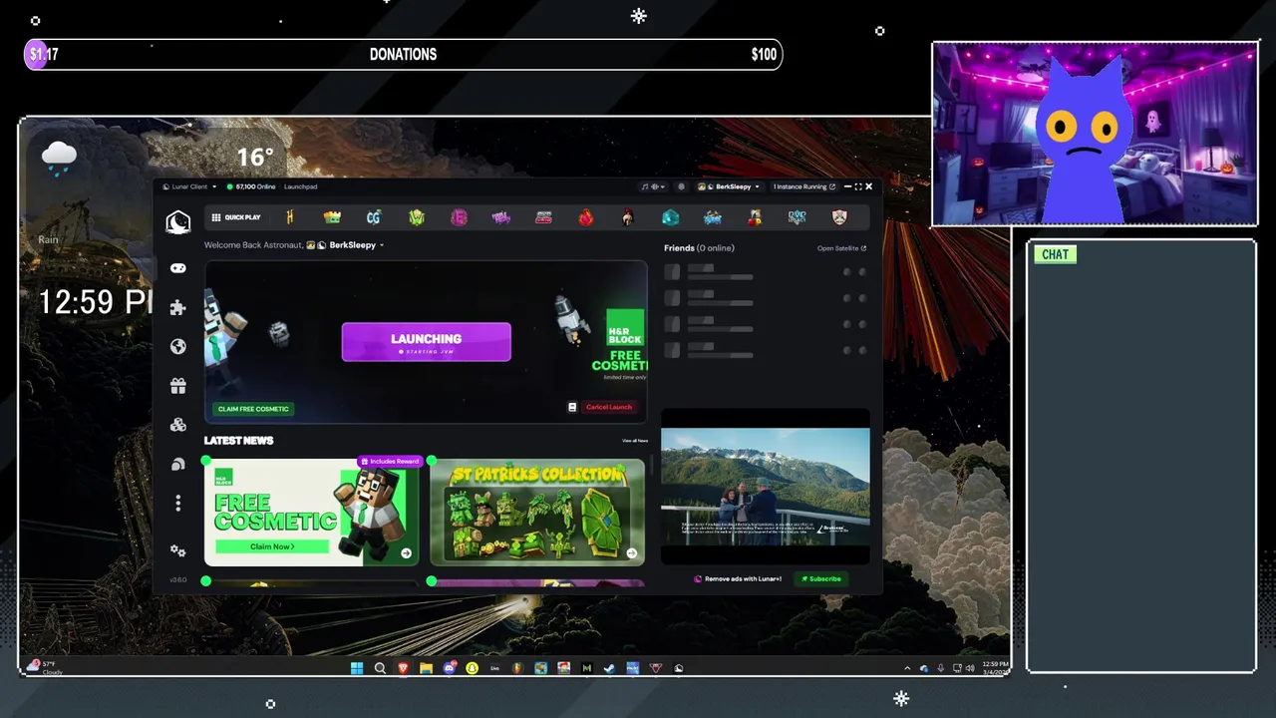
Task: Open the radio feed sidebar icon
Action: coord(177,464)
